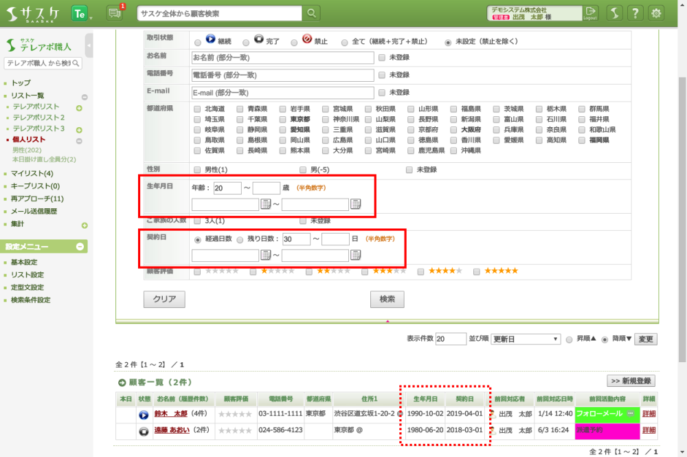Open the chat notifications icon with red badge
This screenshot has width=687, height=457.
click(115, 13)
